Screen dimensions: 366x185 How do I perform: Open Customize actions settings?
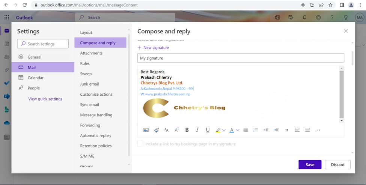click(x=100, y=94)
